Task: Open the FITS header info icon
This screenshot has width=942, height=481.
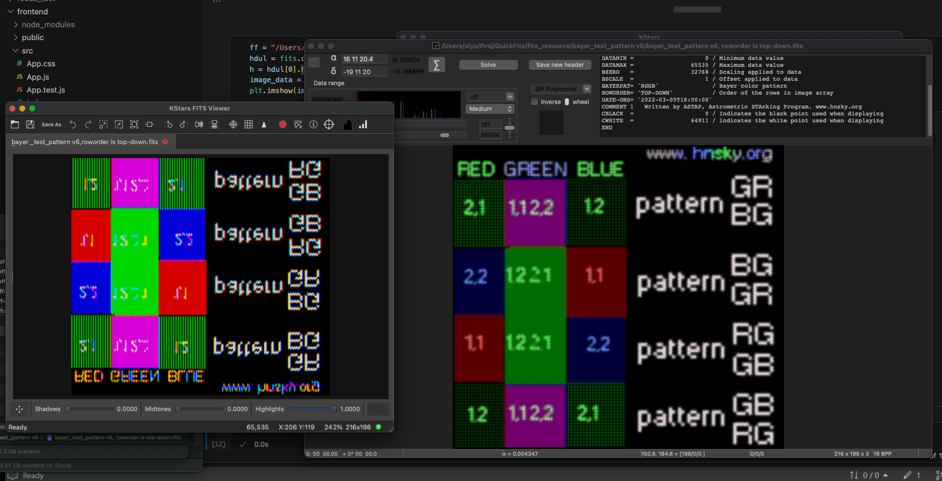Action: (x=314, y=125)
